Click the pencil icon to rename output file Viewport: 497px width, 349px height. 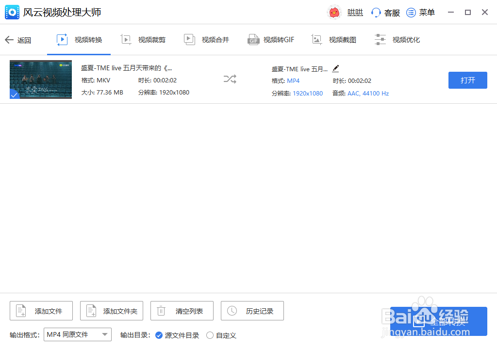point(335,69)
